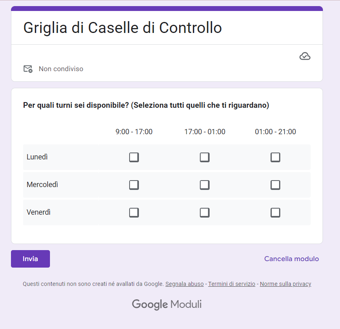Open the Norme sulla privacy link
Viewport: 340px width, 329px height.
(x=285, y=284)
